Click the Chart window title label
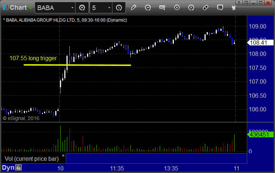 pos(18,8)
